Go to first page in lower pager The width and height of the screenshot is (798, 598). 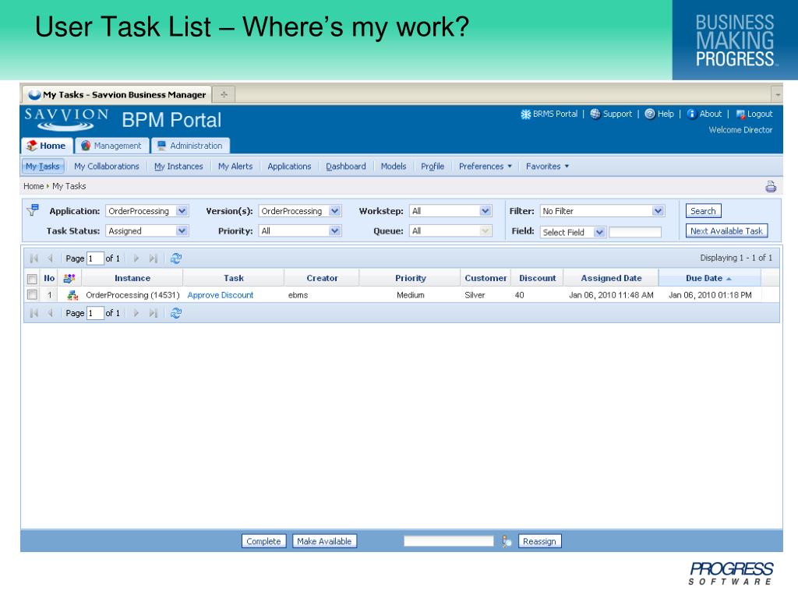(34, 313)
